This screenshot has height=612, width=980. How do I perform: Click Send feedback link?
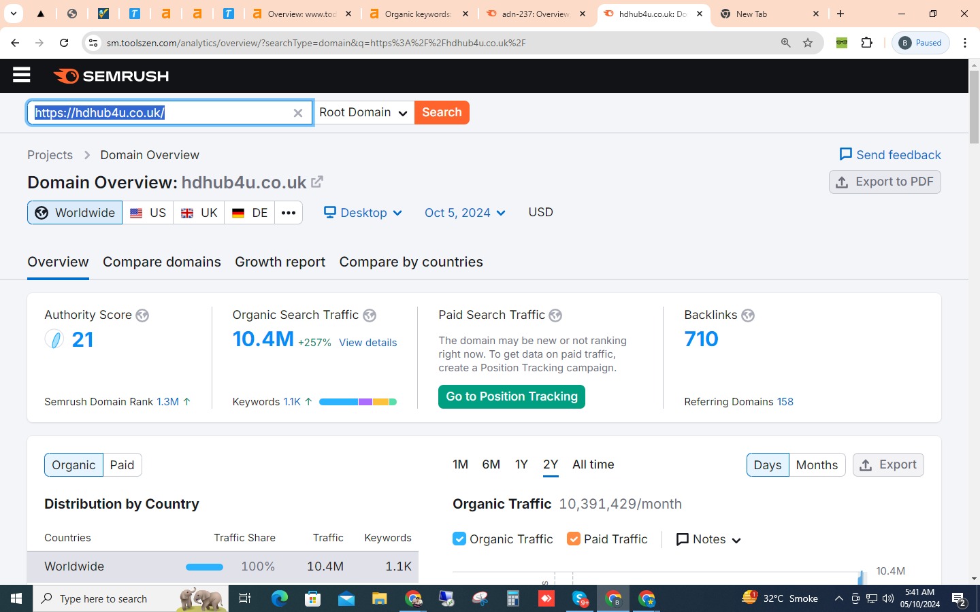(x=890, y=155)
